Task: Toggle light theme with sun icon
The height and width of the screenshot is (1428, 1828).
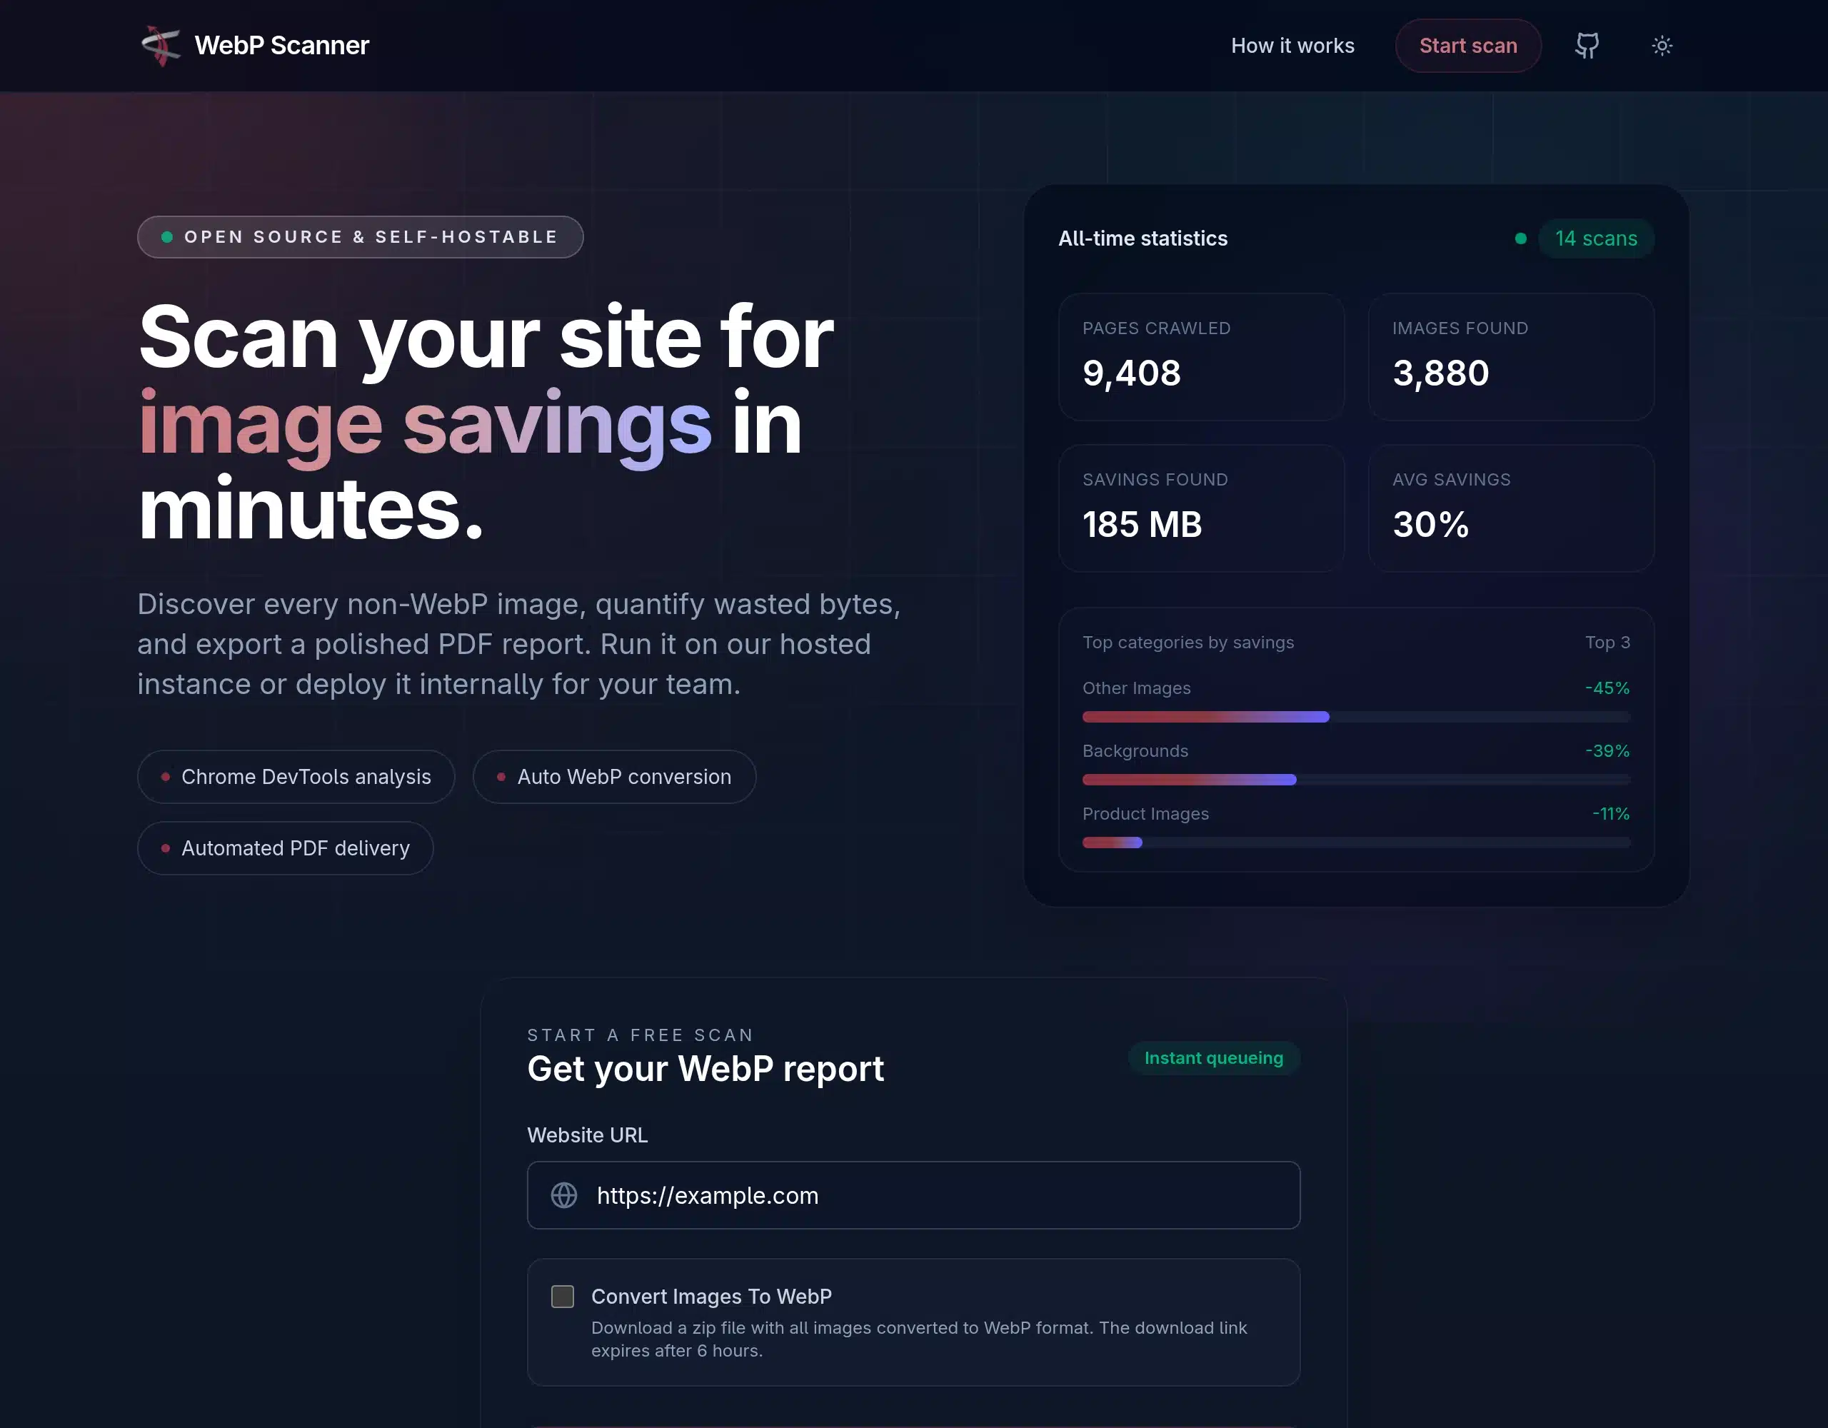Action: [1662, 45]
